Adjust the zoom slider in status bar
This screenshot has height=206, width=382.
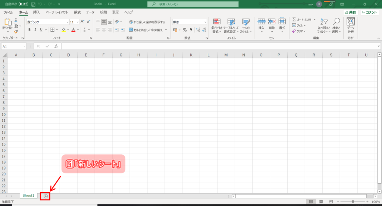tap(353, 202)
